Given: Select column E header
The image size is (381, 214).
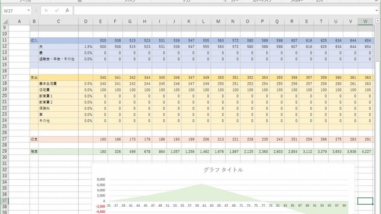Looking at the screenshot, I should pyautogui.click(x=100, y=22).
